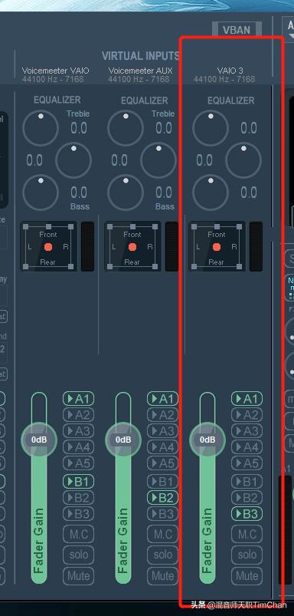Click the VAIO 3 input label
Screen dimensions: 294x616
[230, 71]
